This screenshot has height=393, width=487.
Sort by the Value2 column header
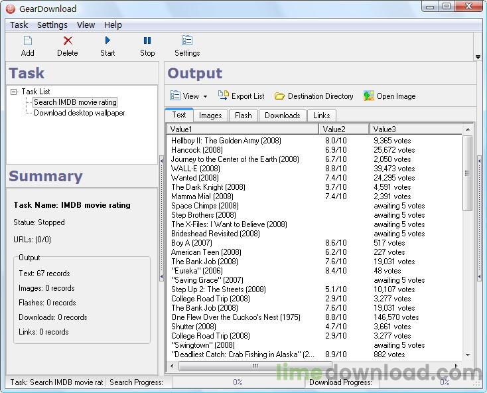tap(344, 129)
